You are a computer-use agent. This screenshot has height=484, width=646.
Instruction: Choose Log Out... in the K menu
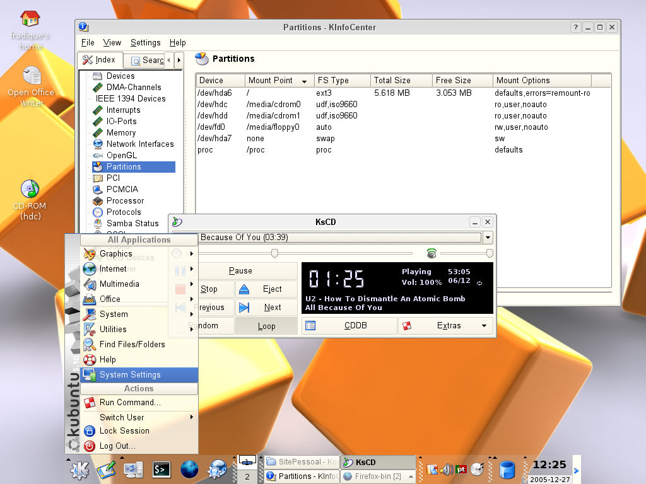[139, 446]
